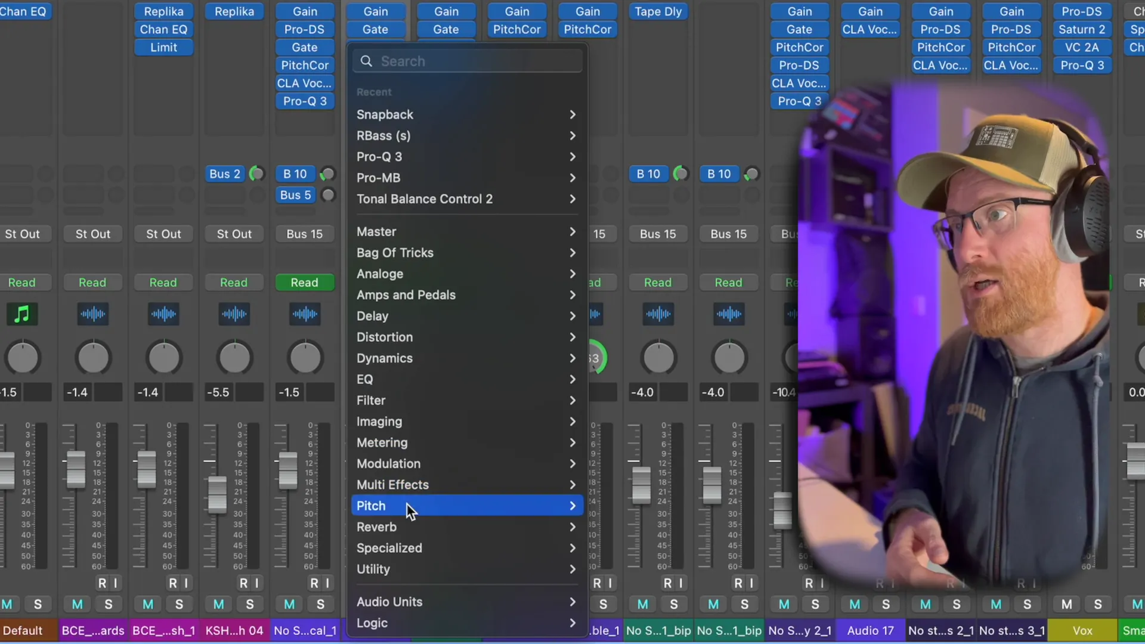Select RBass (s) recent plugin
The height and width of the screenshot is (644, 1145).
[467, 136]
